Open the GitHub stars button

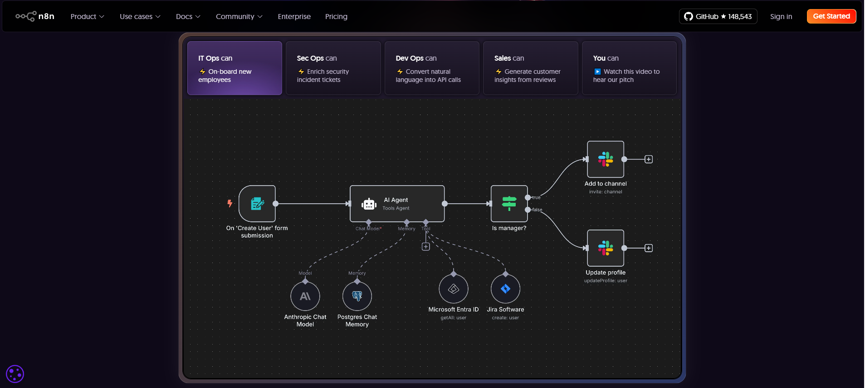(x=718, y=16)
